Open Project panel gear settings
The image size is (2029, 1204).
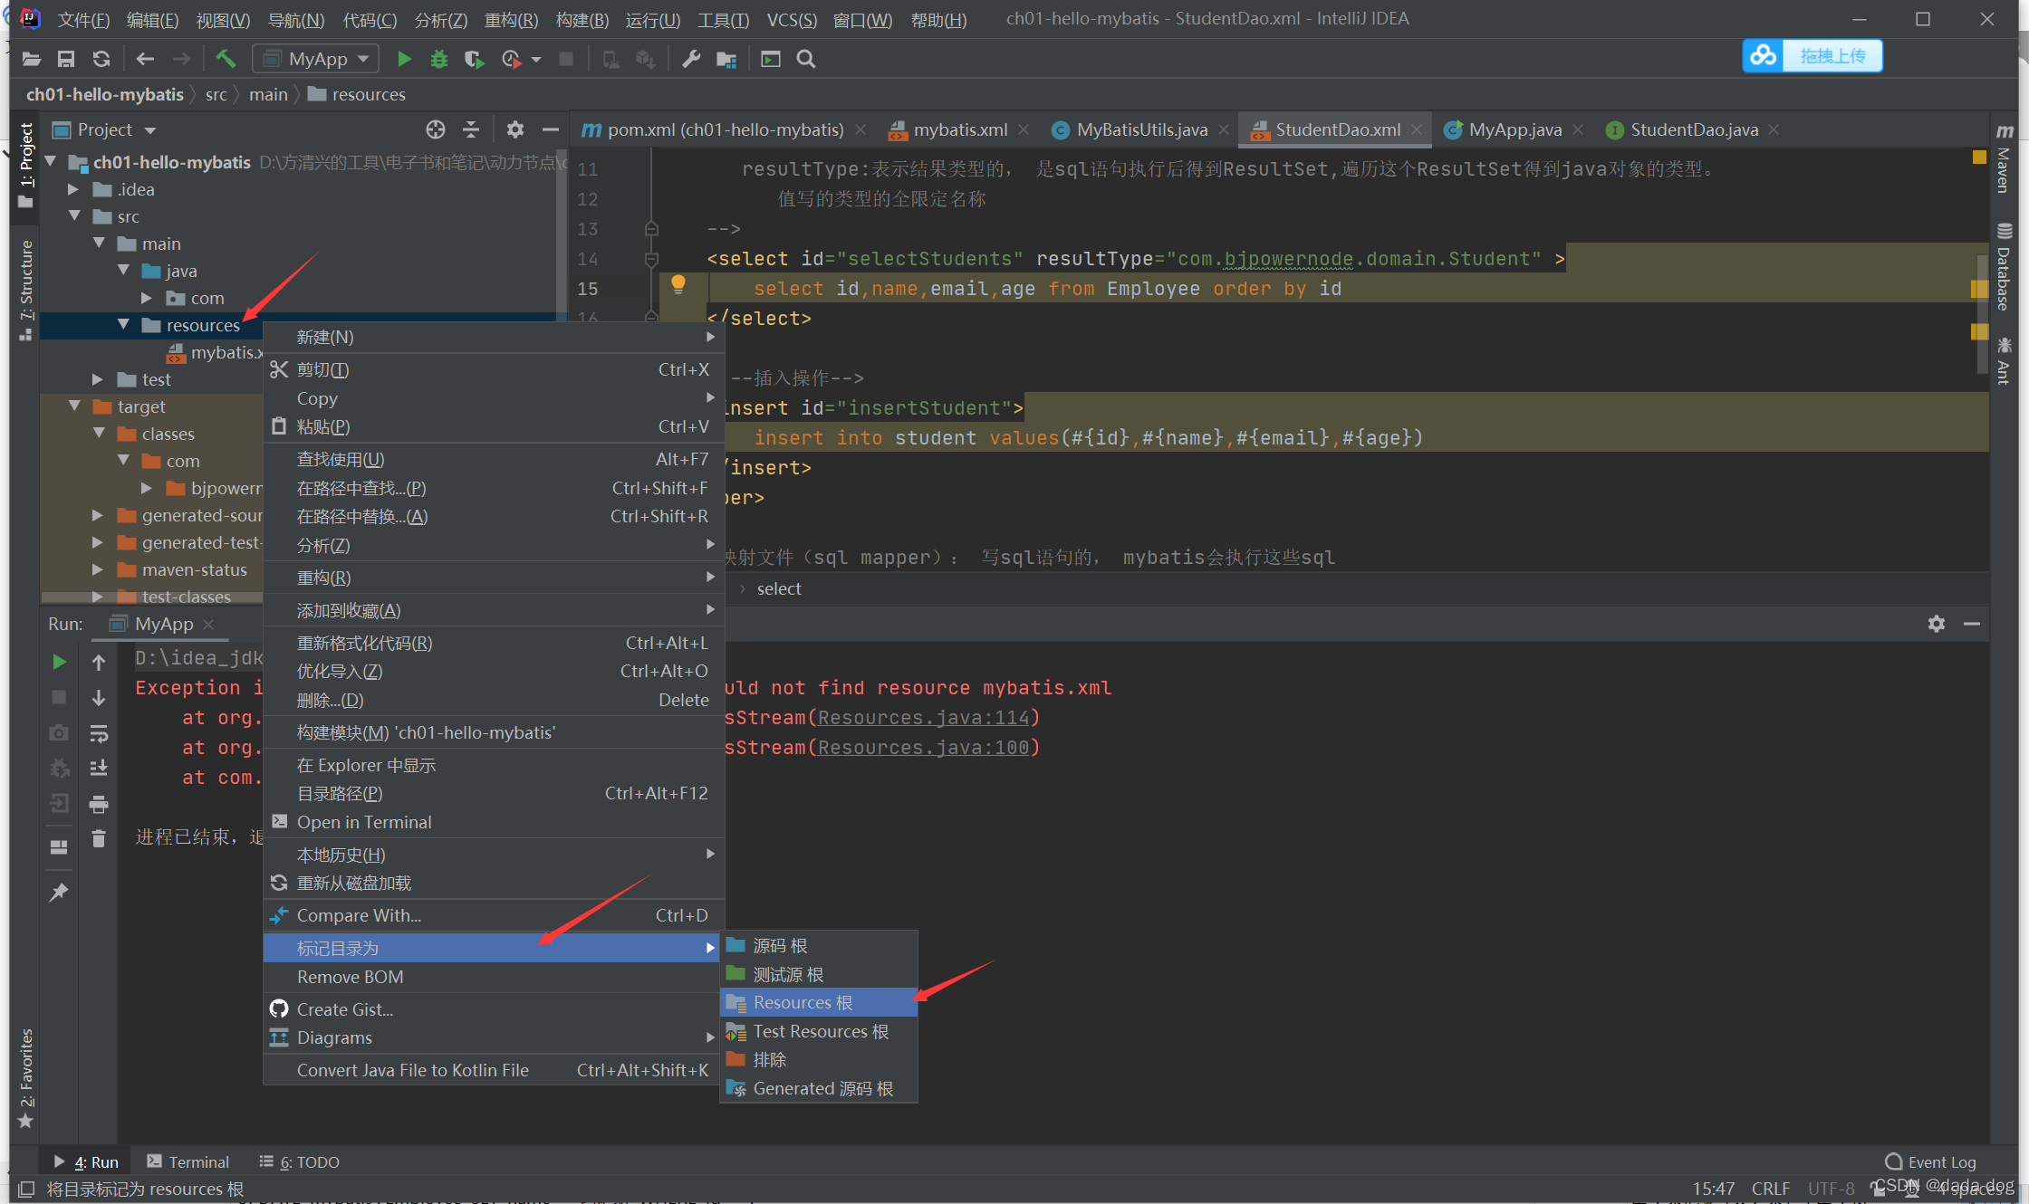point(514,129)
